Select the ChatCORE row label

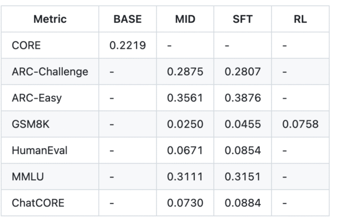tap(37, 203)
